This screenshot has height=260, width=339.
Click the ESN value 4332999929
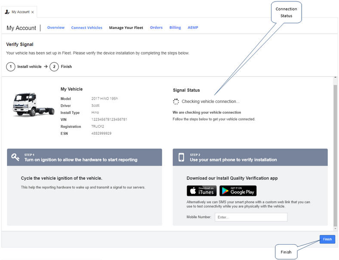point(102,133)
